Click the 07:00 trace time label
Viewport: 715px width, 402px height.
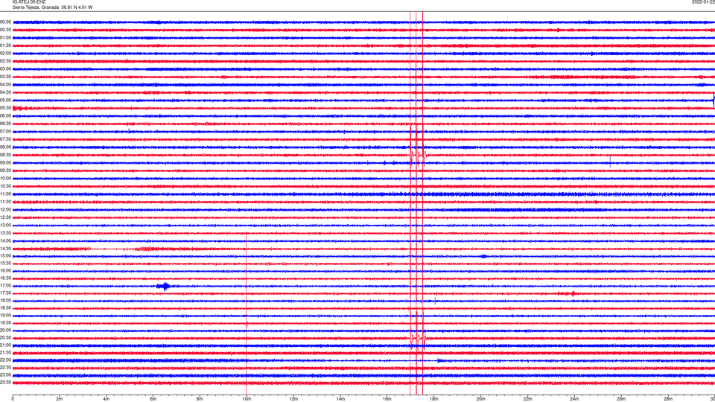click(5, 131)
